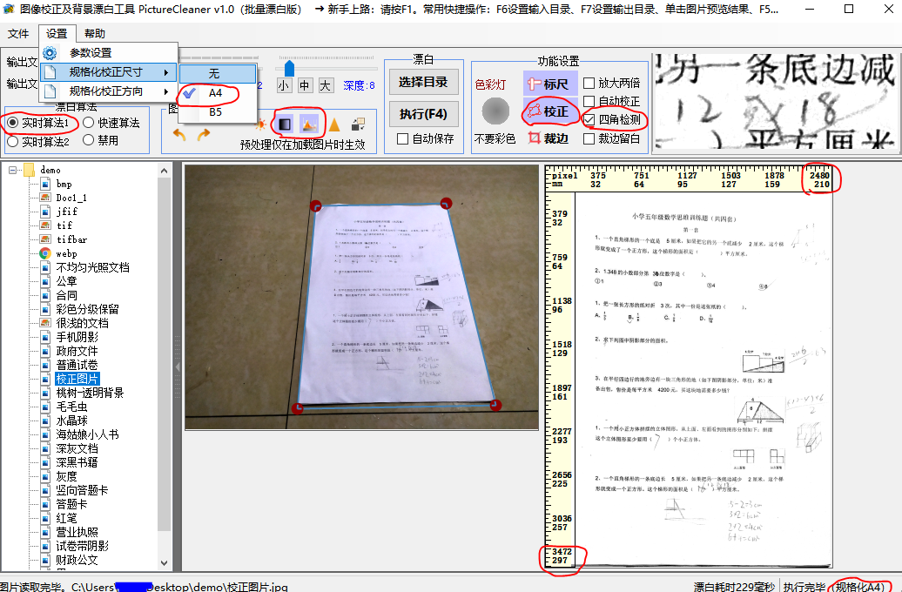Open the 文件 menu
The width and height of the screenshot is (902, 592).
click(x=18, y=34)
